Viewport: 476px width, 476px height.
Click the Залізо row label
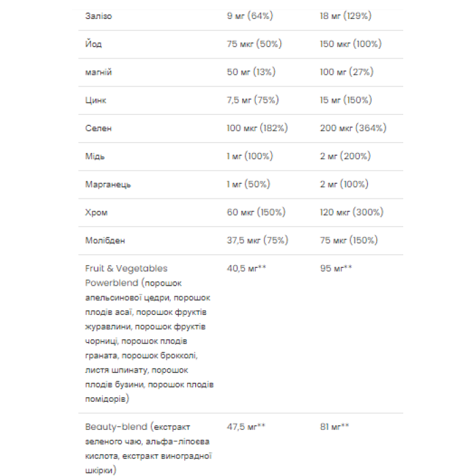point(99,16)
